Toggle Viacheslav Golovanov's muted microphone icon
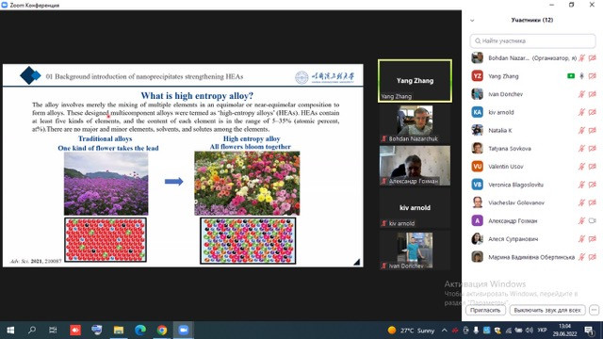Image resolution: width=603 pixels, height=339 pixels. [x=582, y=202]
